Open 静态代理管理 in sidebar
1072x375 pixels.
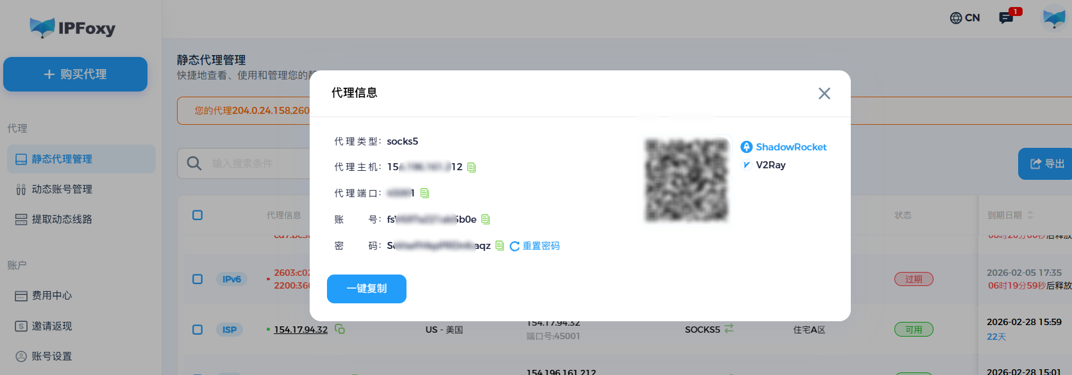(x=81, y=159)
